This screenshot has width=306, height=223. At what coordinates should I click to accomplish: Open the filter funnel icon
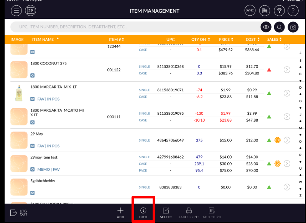click(x=279, y=11)
